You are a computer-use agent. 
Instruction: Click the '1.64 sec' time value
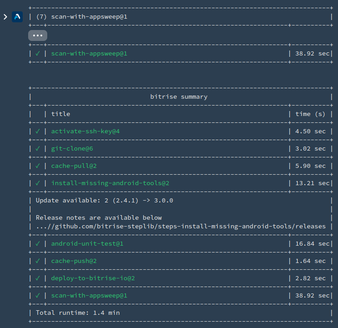tap(310, 261)
